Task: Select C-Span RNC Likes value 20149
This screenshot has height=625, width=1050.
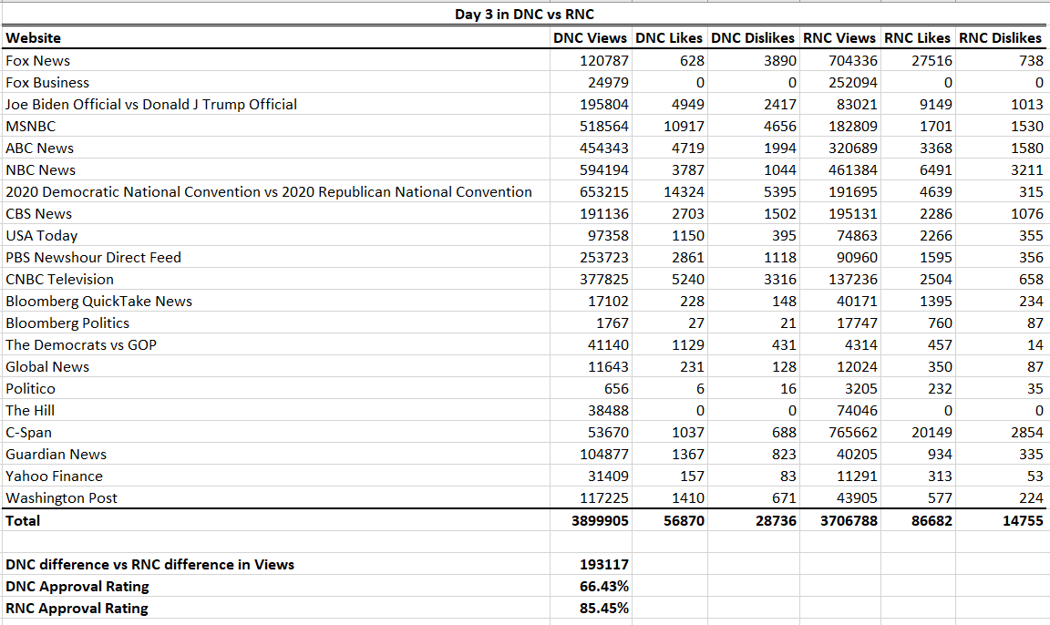Action: 918,432
